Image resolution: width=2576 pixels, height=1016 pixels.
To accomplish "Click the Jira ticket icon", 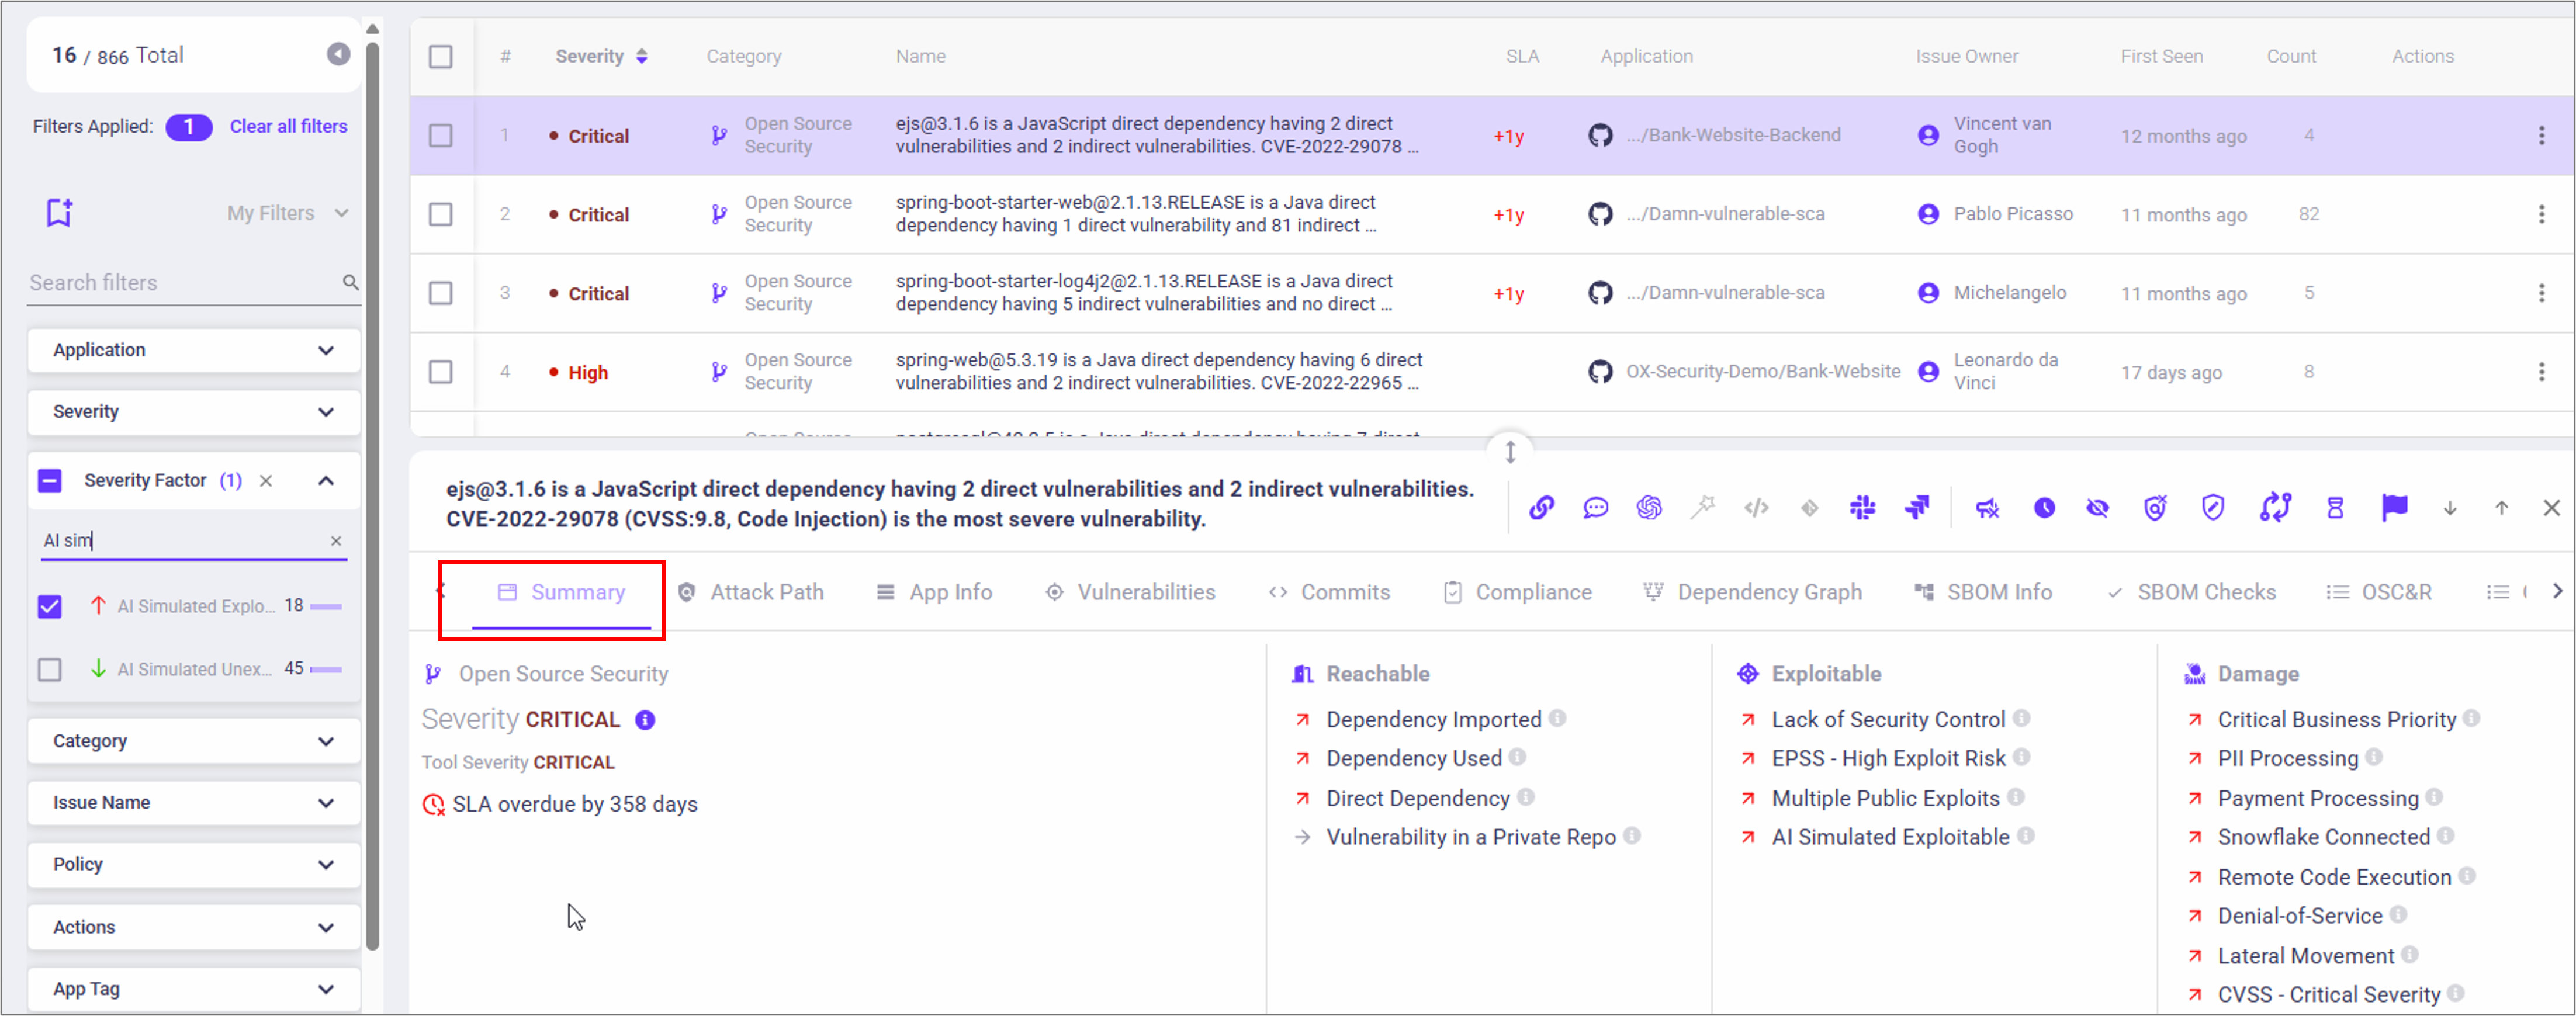I will pos(1916,508).
